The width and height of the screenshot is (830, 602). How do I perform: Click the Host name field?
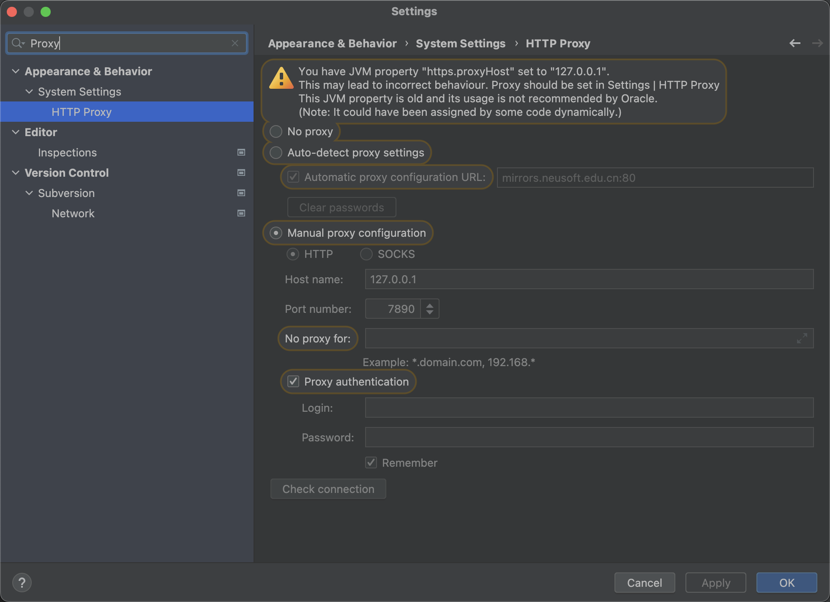tap(589, 279)
